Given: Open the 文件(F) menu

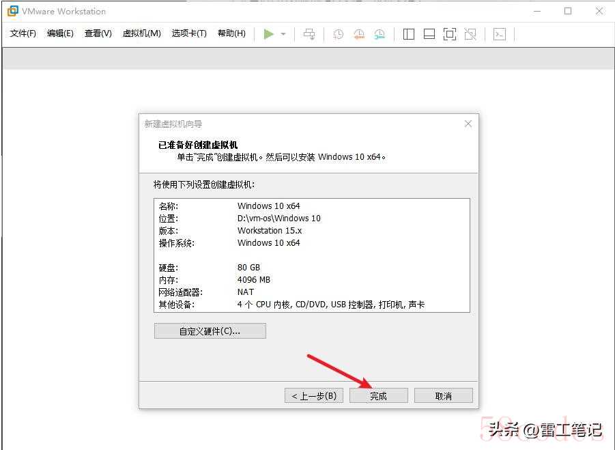Looking at the screenshot, I should pyautogui.click(x=23, y=33).
